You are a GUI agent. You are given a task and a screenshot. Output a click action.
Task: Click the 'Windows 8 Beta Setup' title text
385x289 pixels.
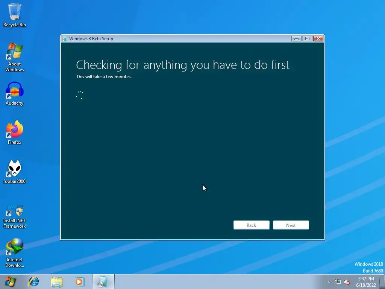click(x=91, y=39)
